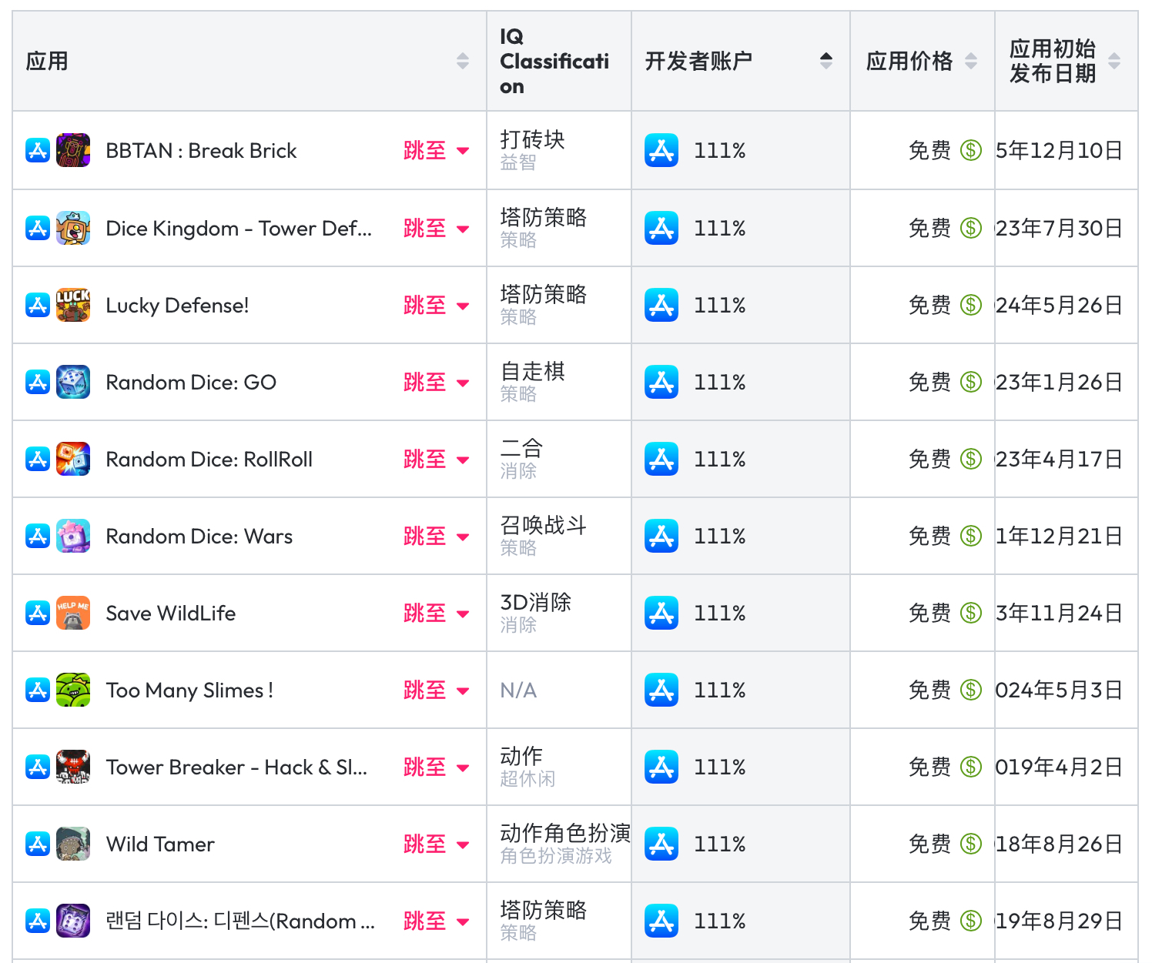Open the Tower Breaker app icon

pyautogui.click(x=73, y=767)
